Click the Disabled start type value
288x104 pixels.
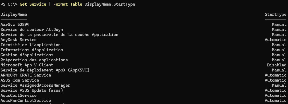277,65
